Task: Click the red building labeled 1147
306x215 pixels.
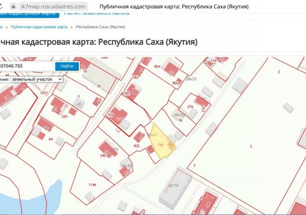Action: [x=125, y=172]
